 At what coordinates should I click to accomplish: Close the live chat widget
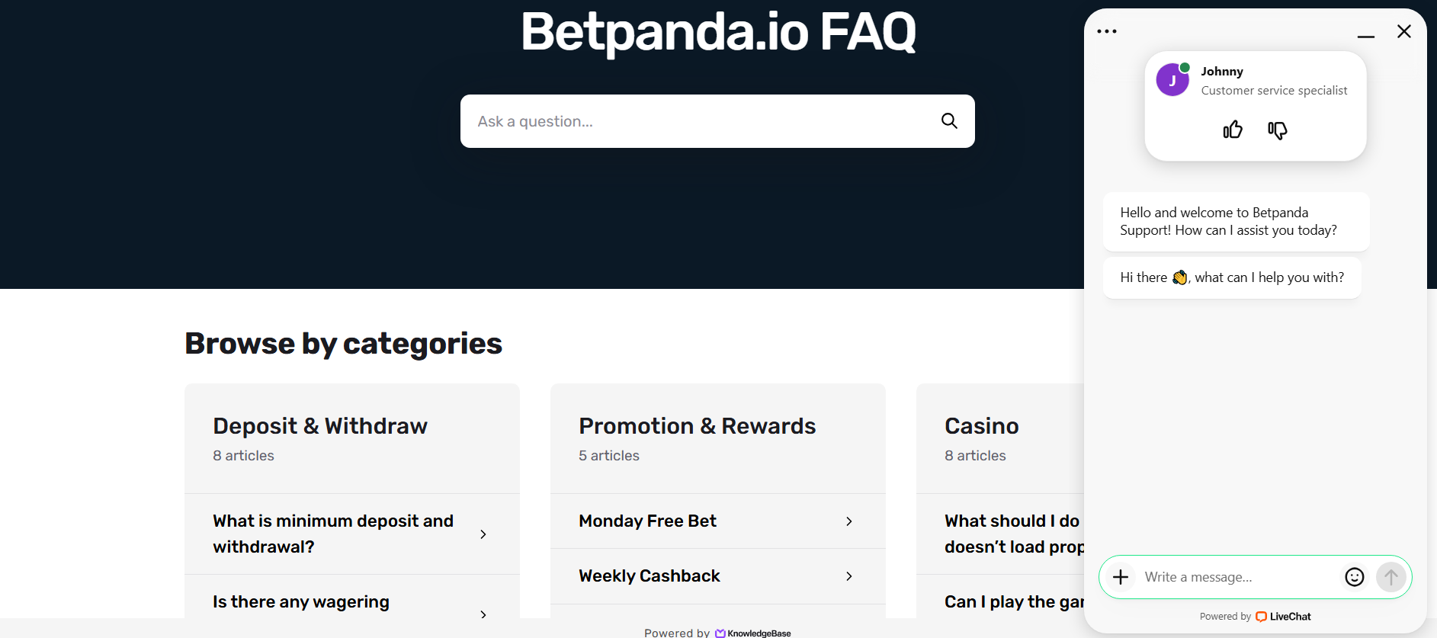(1404, 31)
